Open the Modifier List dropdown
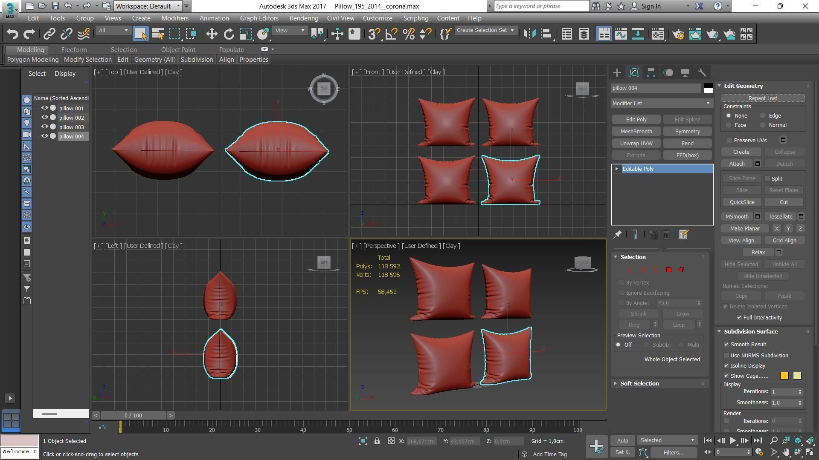The height and width of the screenshot is (460, 819). click(x=662, y=103)
